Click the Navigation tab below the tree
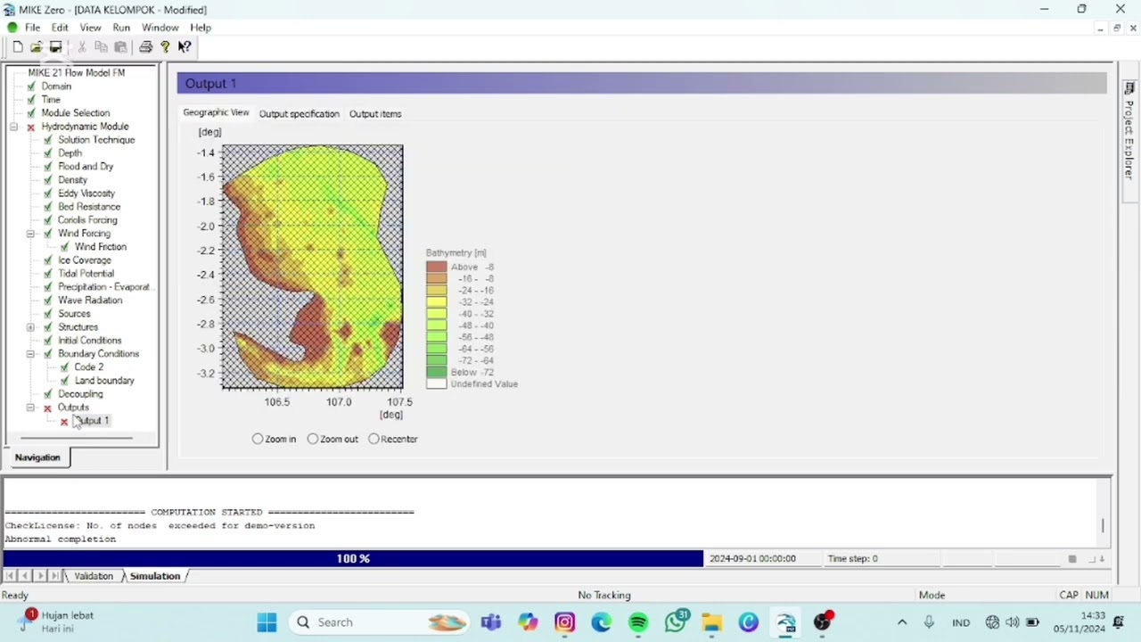Viewport: 1141px width, 642px height. click(x=37, y=457)
